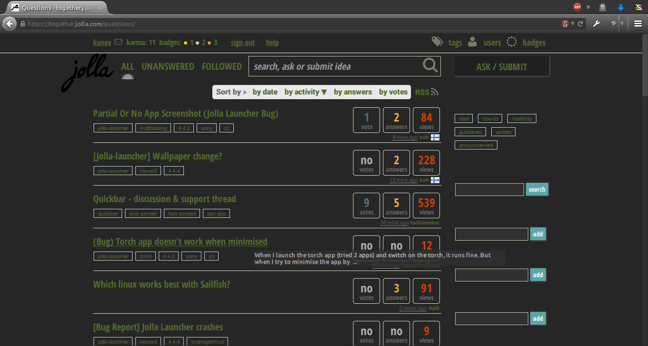The width and height of the screenshot is (648, 346).
Task: Switch to FOLLOWED questions
Action: coord(222,67)
